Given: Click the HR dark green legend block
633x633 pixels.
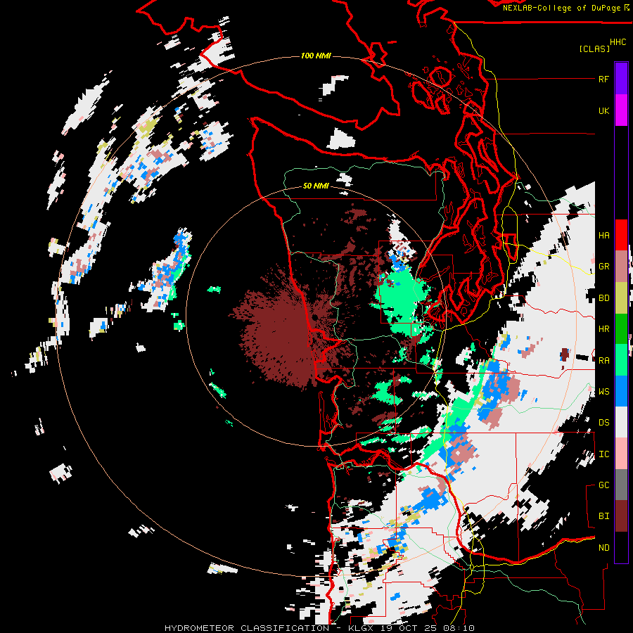Looking at the screenshot, I should pyautogui.click(x=621, y=328).
